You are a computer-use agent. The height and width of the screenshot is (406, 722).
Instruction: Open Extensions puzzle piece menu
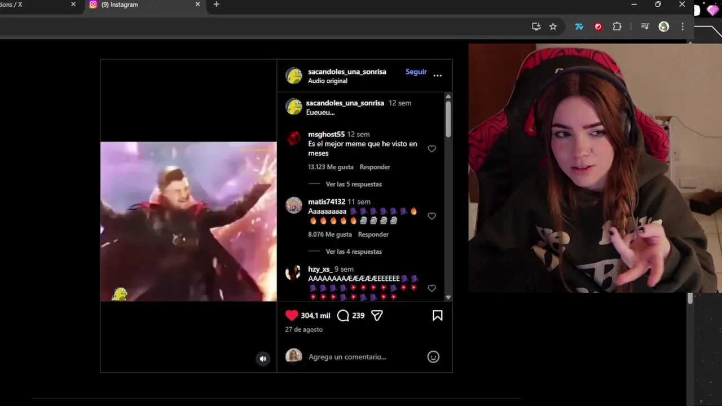[617, 27]
